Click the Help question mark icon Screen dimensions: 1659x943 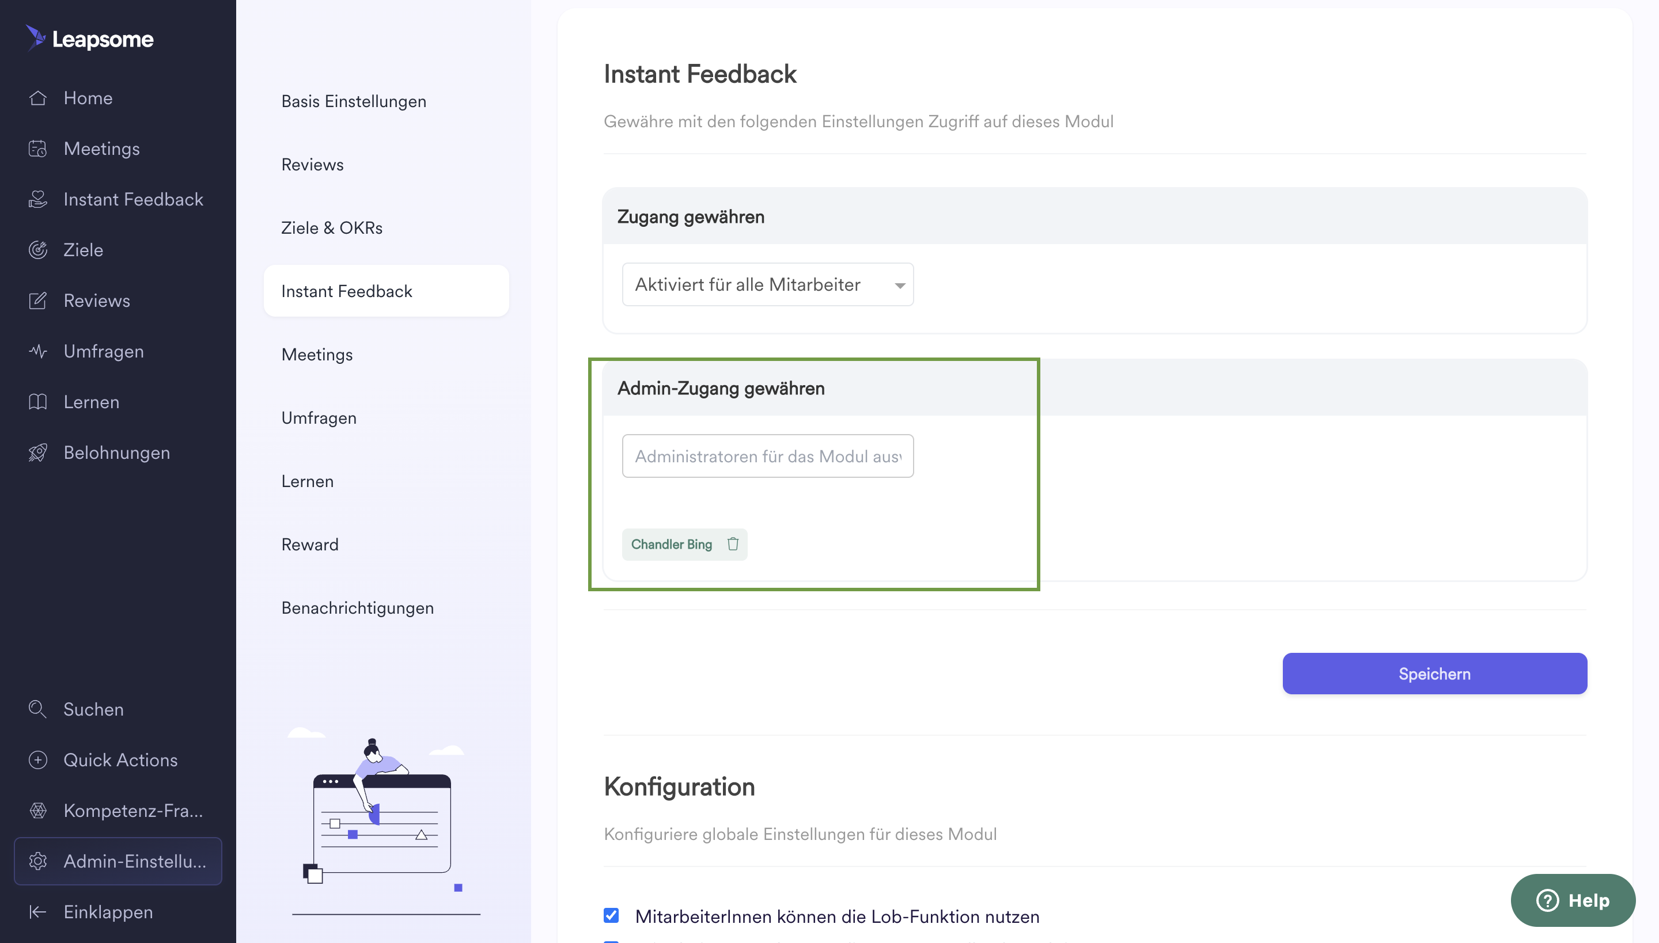coord(1547,900)
